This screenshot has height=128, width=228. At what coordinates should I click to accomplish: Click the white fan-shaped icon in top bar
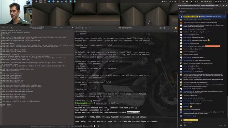66,1
